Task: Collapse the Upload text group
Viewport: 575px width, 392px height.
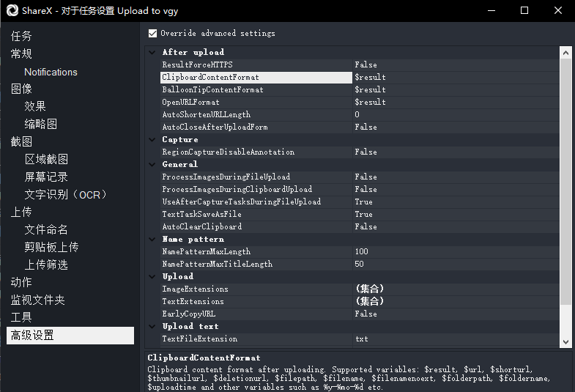Action: [152, 327]
